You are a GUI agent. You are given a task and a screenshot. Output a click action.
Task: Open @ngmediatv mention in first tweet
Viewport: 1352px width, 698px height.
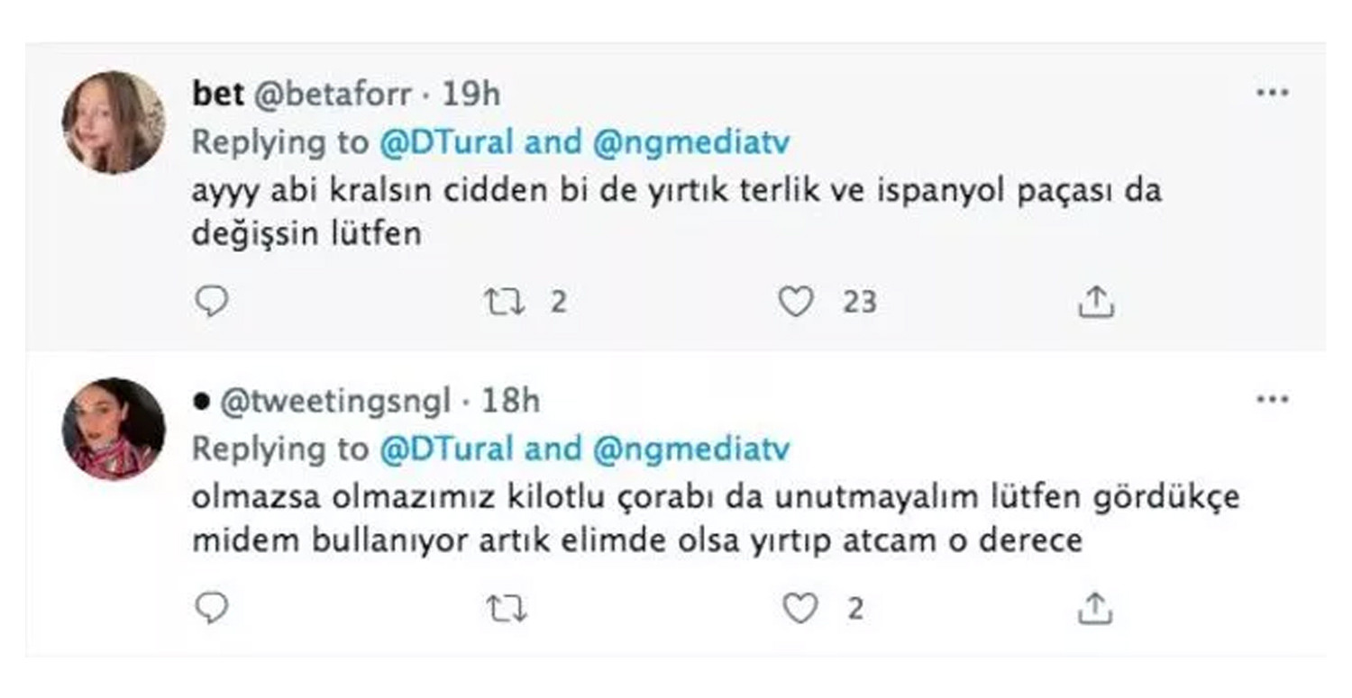click(691, 144)
